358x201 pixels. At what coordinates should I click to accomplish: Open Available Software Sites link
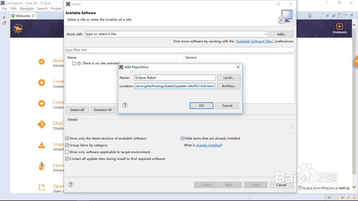pos(254,41)
